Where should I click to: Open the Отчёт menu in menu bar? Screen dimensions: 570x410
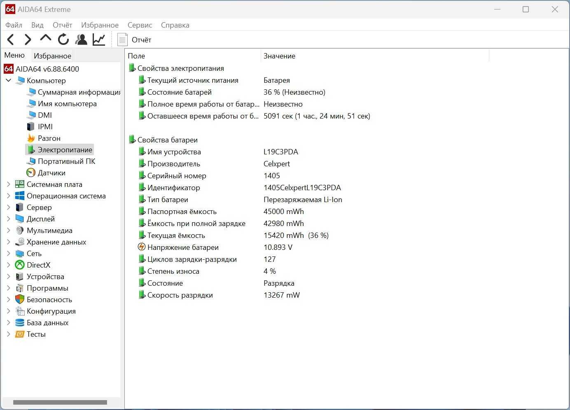click(x=62, y=25)
